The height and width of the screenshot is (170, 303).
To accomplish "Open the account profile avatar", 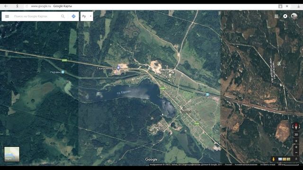I will coord(294,16).
